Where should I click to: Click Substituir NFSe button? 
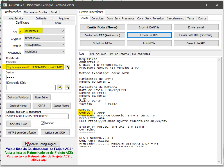(x=102, y=43)
